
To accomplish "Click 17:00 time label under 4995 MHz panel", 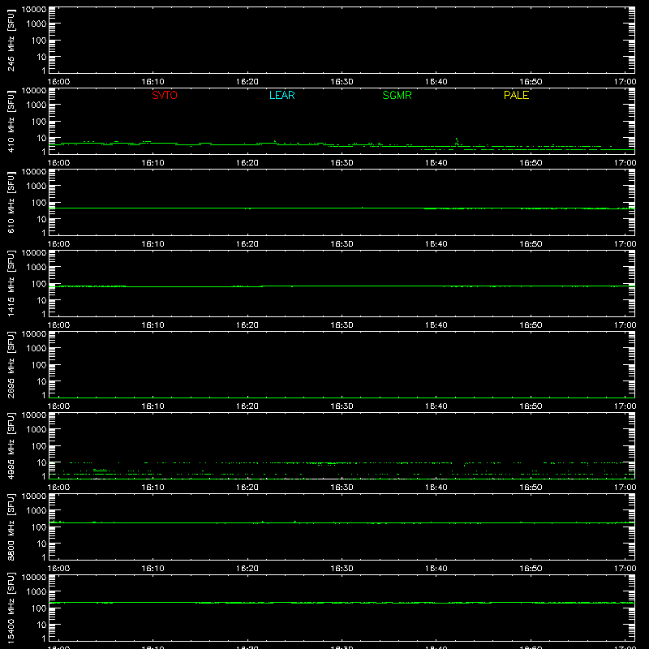I will click(625, 488).
